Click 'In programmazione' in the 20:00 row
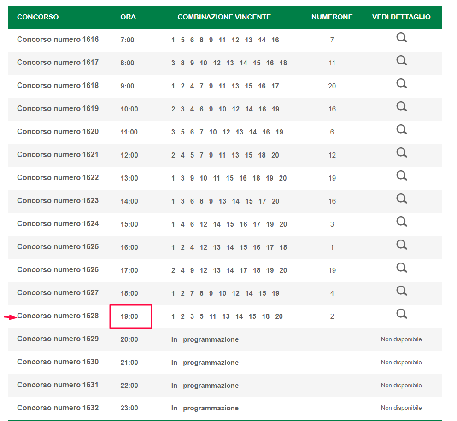This screenshot has width=457, height=421. tap(205, 339)
